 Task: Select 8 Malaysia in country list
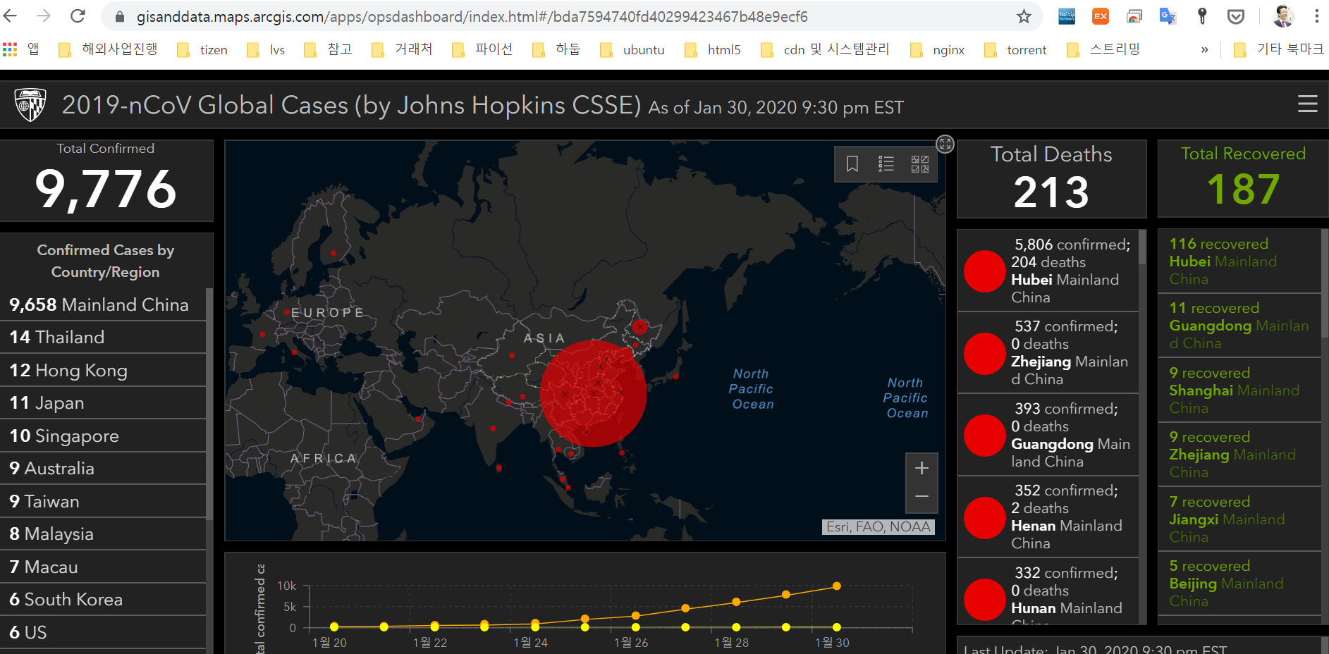(103, 533)
